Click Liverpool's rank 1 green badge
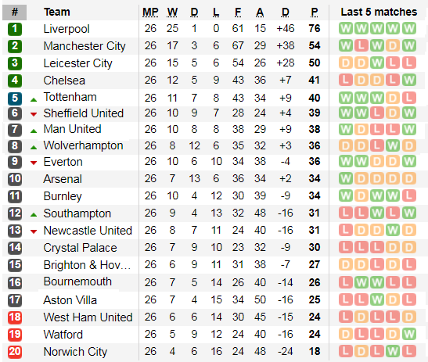The width and height of the screenshot is (428, 362). click(x=15, y=29)
